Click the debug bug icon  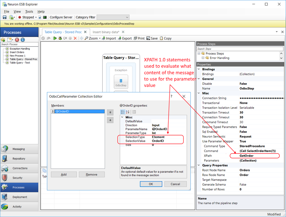click(x=60, y=38)
